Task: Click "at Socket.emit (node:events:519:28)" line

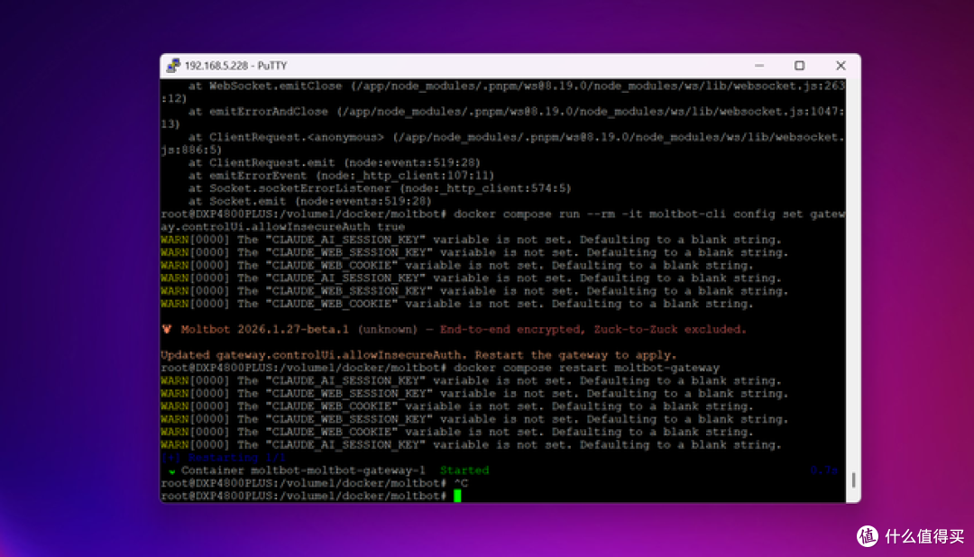Action: (309, 201)
